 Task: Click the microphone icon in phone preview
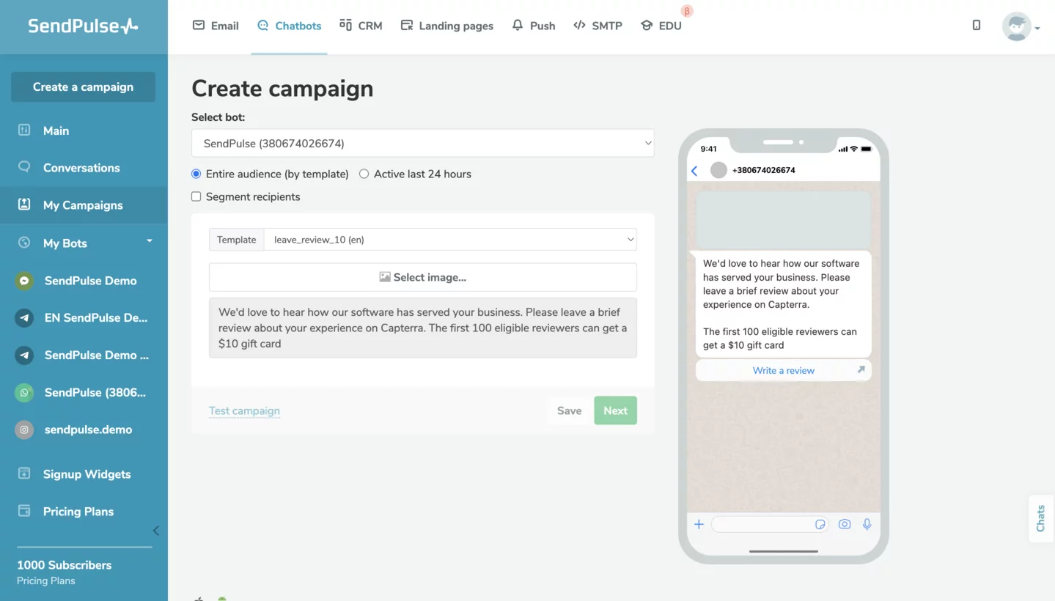pos(867,524)
